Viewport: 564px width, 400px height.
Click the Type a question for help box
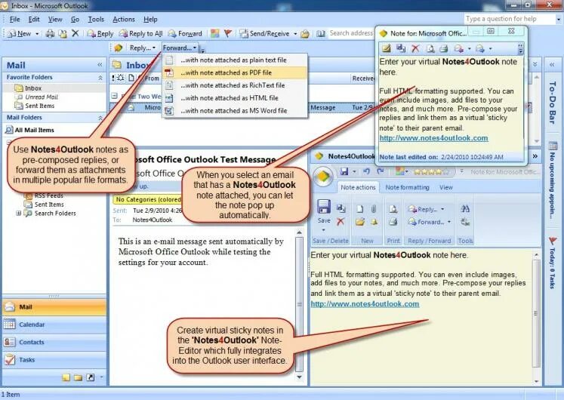(509, 19)
